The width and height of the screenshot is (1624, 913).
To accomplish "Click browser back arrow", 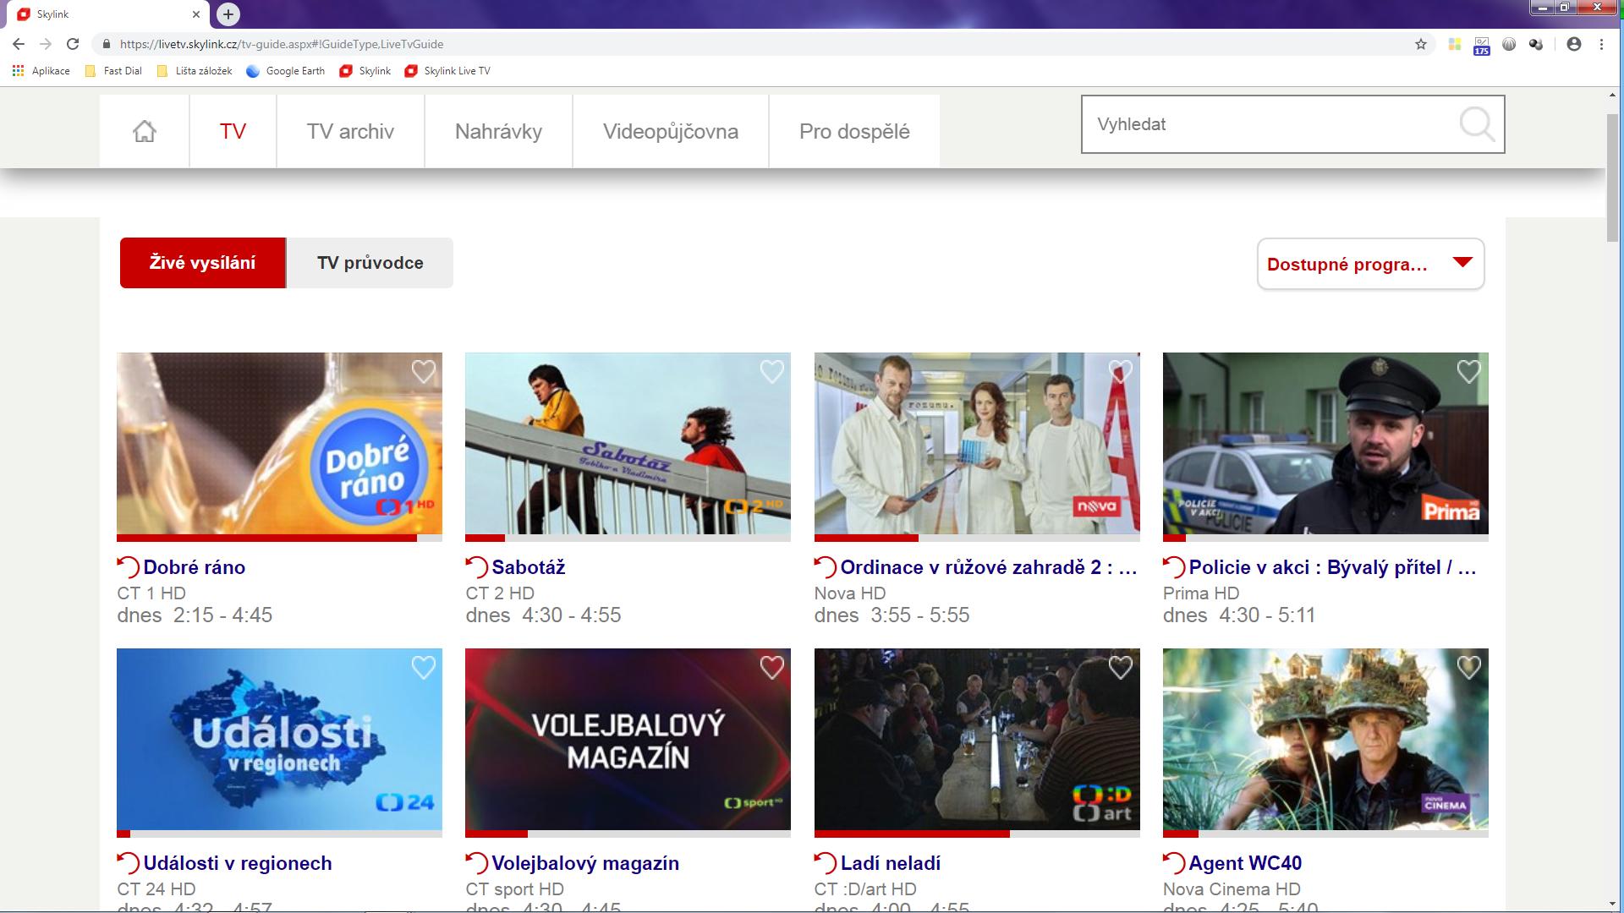I will [x=19, y=44].
